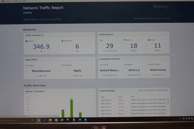Image resolution: width=194 pixels, height=129 pixels.
Task: Click the Event column header
Action: (132, 97)
